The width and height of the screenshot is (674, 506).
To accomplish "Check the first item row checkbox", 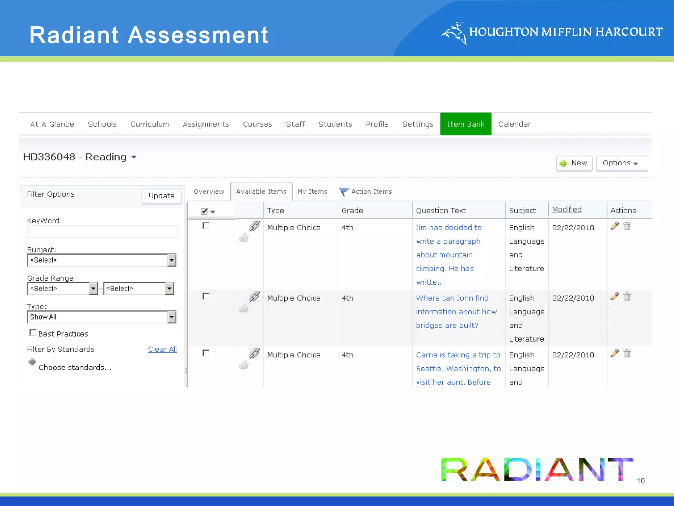I will pos(206,226).
